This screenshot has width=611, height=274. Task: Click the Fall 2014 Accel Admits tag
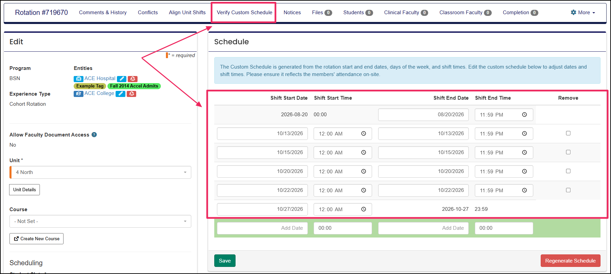(x=134, y=86)
